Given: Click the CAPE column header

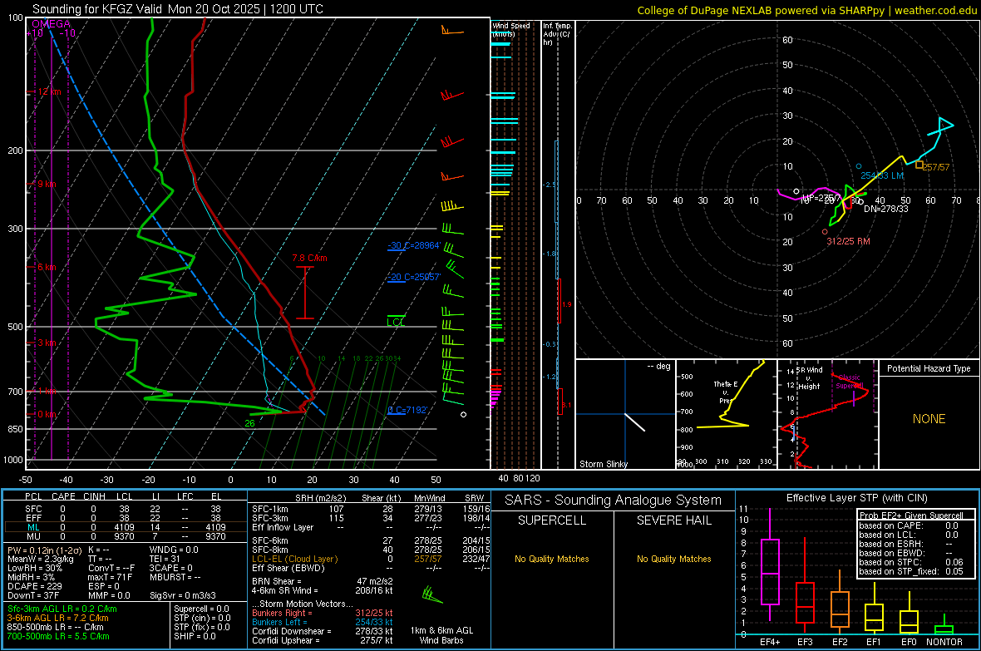Looking at the screenshot, I should click(63, 496).
